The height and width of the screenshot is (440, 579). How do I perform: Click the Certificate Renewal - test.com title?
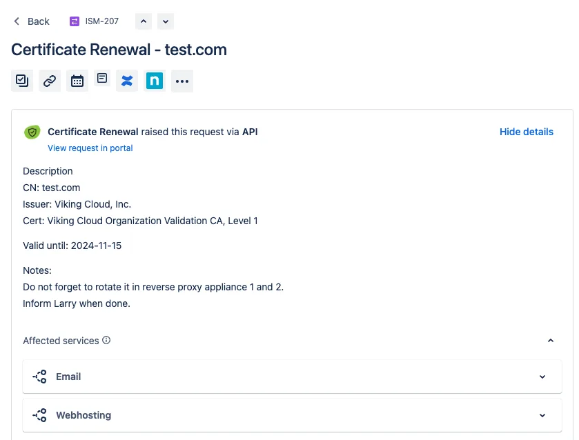119,50
